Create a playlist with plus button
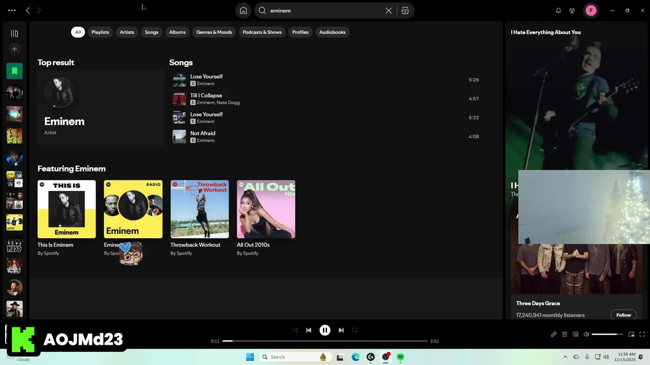Viewport: 650px width, 365px height. coord(14,49)
